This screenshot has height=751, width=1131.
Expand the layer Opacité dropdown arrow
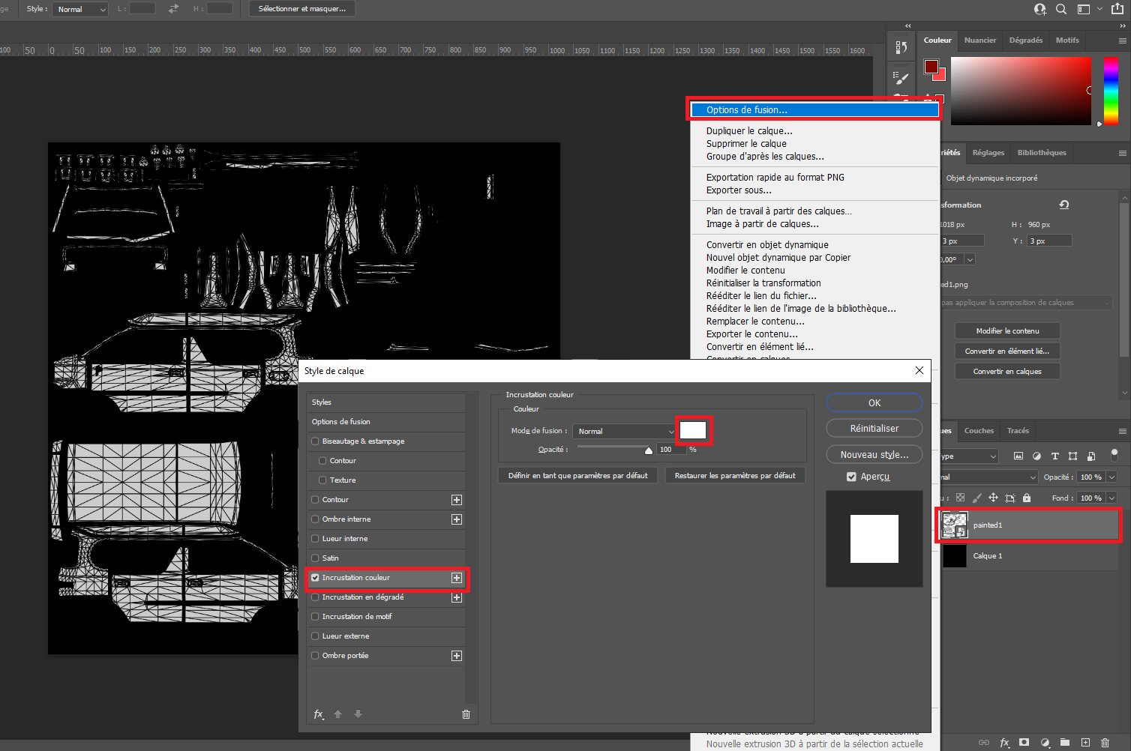(1111, 477)
